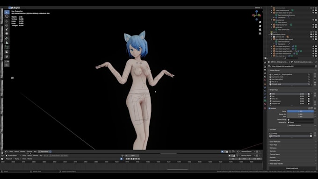
Task: Toggle visibility eye of Cams Body Tracks collection
Action: click(x=313, y=34)
